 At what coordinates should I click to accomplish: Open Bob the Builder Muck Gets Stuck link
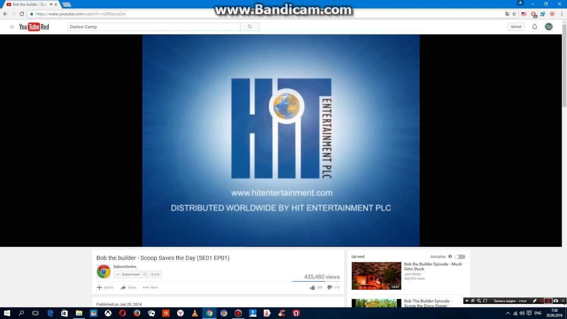point(433,266)
